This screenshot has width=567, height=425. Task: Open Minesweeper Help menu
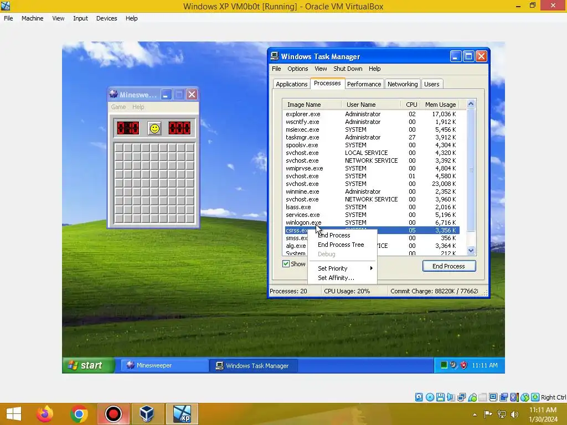[x=138, y=107]
